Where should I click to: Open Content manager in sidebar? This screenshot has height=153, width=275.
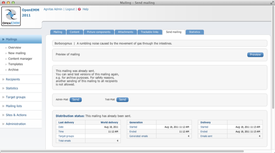pos(20,59)
